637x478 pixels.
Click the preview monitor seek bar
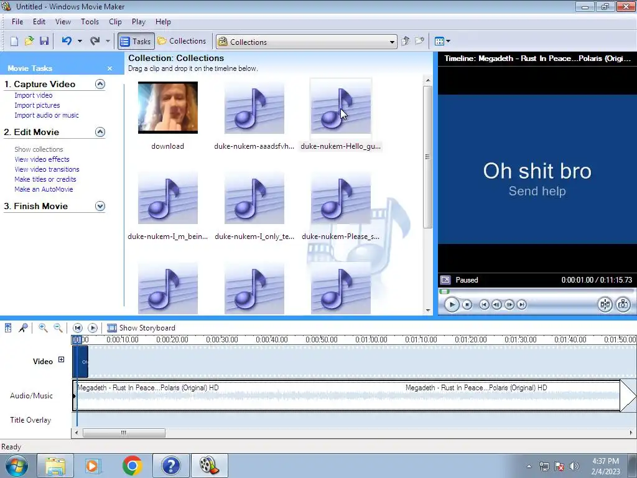point(536,291)
